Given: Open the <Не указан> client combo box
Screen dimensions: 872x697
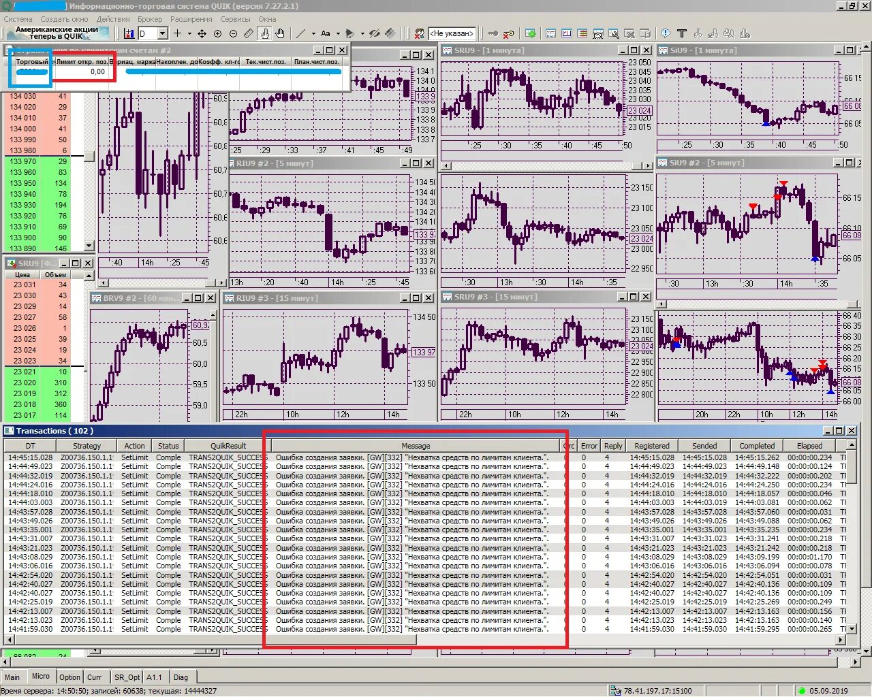Looking at the screenshot, I should [x=452, y=33].
